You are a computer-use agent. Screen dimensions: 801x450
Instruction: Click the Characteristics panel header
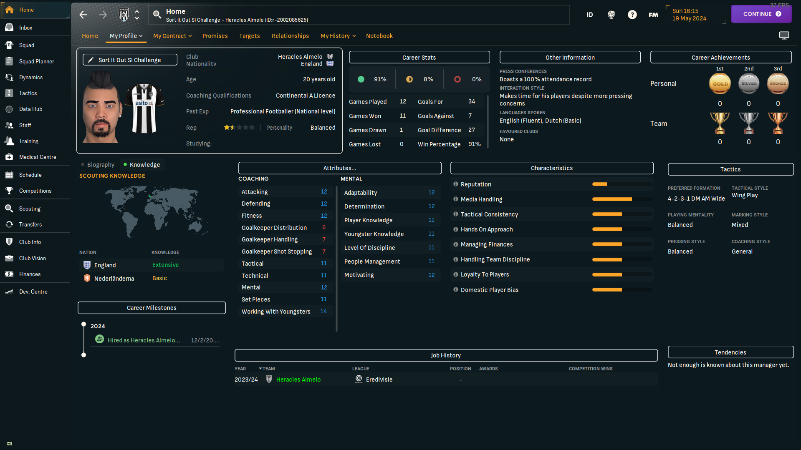(x=552, y=168)
